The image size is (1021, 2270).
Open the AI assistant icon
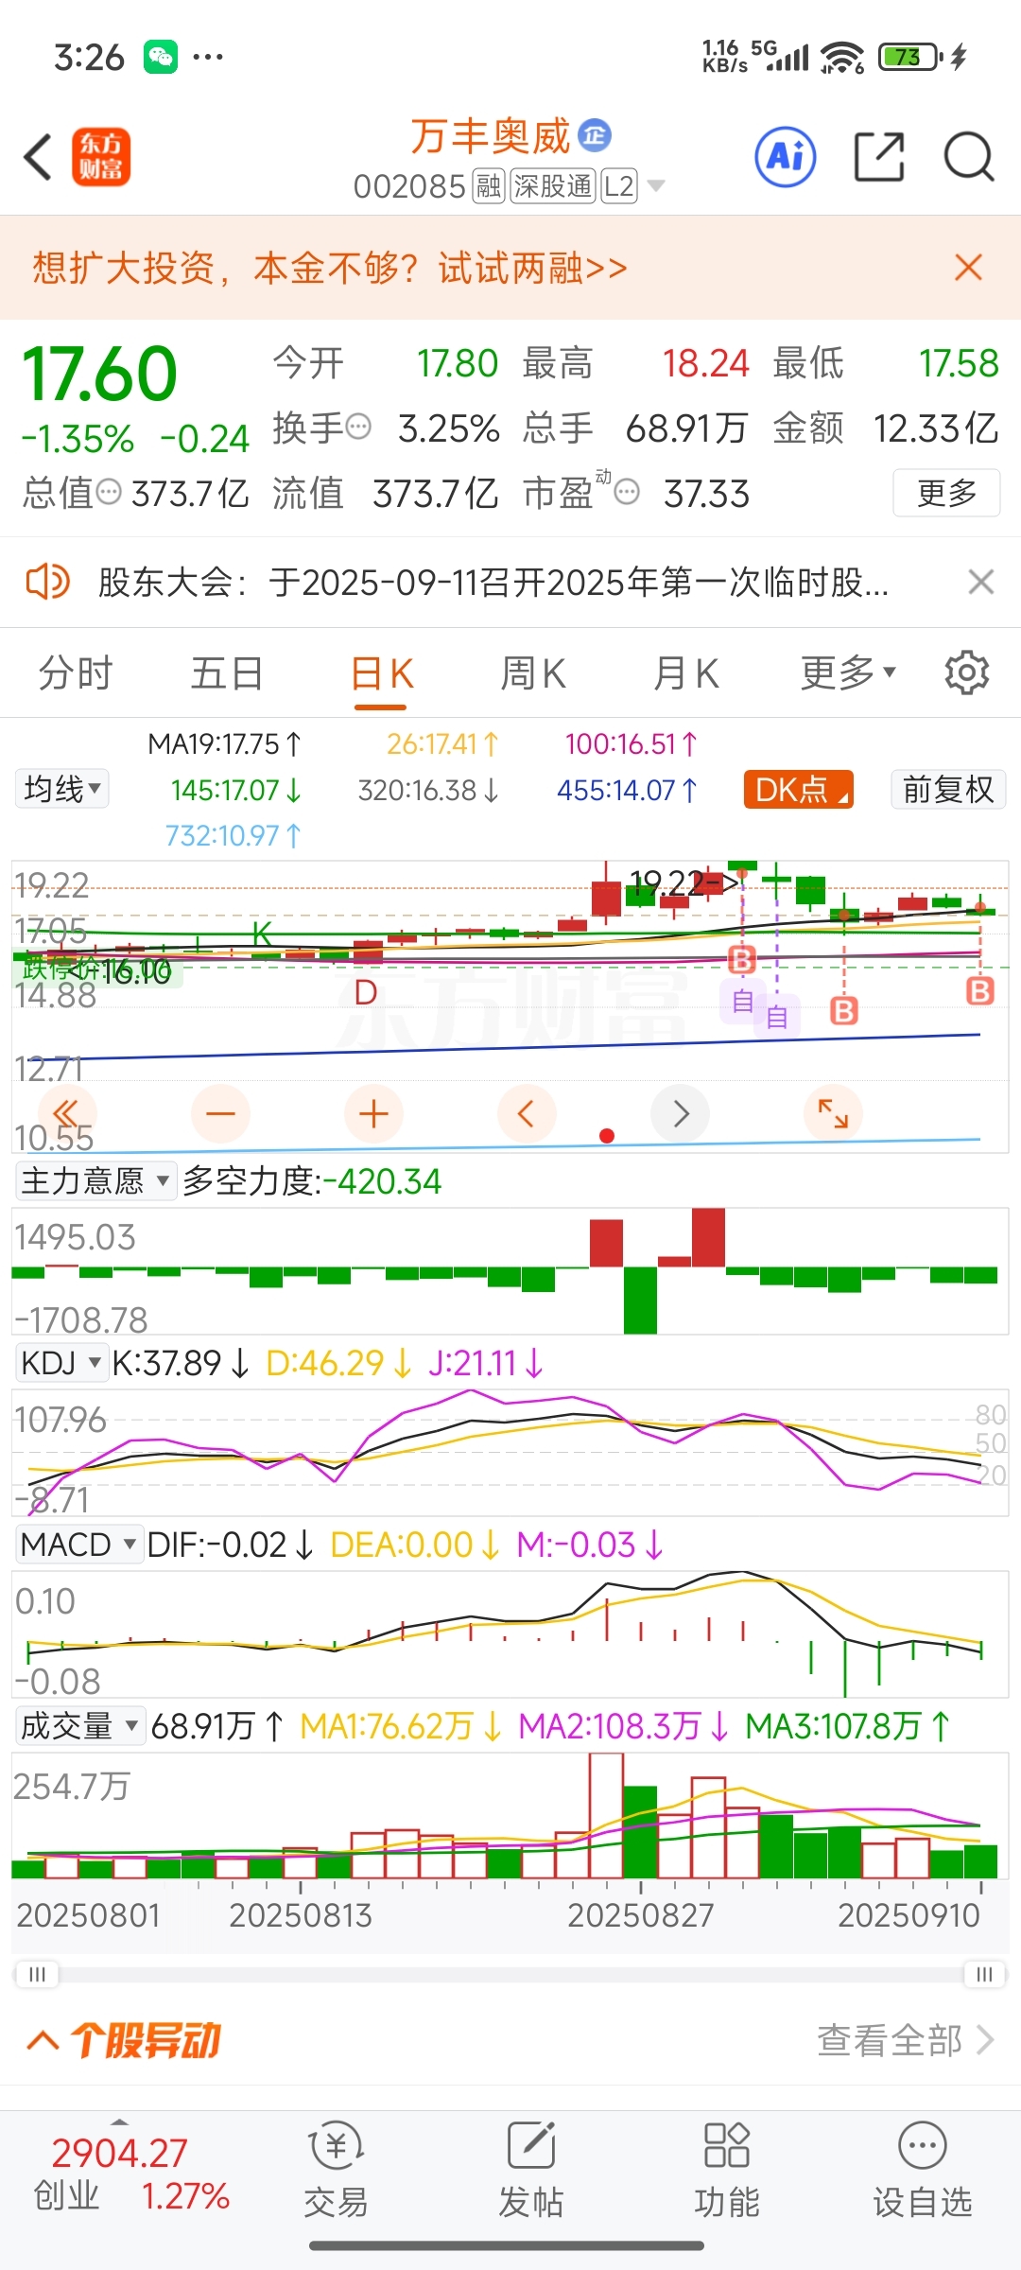coord(786,157)
